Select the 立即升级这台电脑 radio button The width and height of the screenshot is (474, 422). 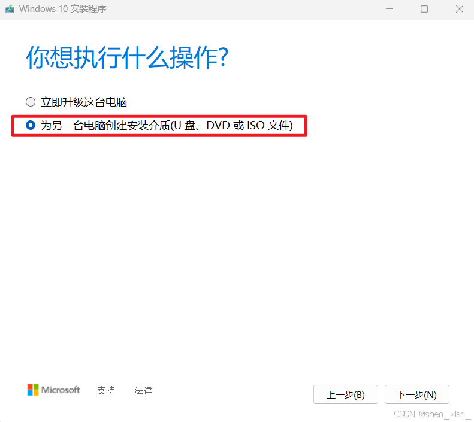(x=31, y=102)
